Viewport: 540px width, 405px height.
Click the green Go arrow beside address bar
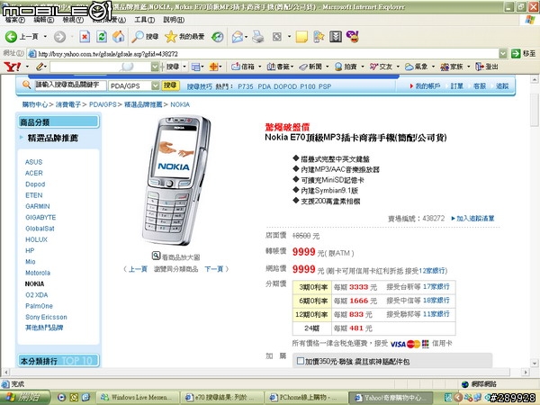516,53
